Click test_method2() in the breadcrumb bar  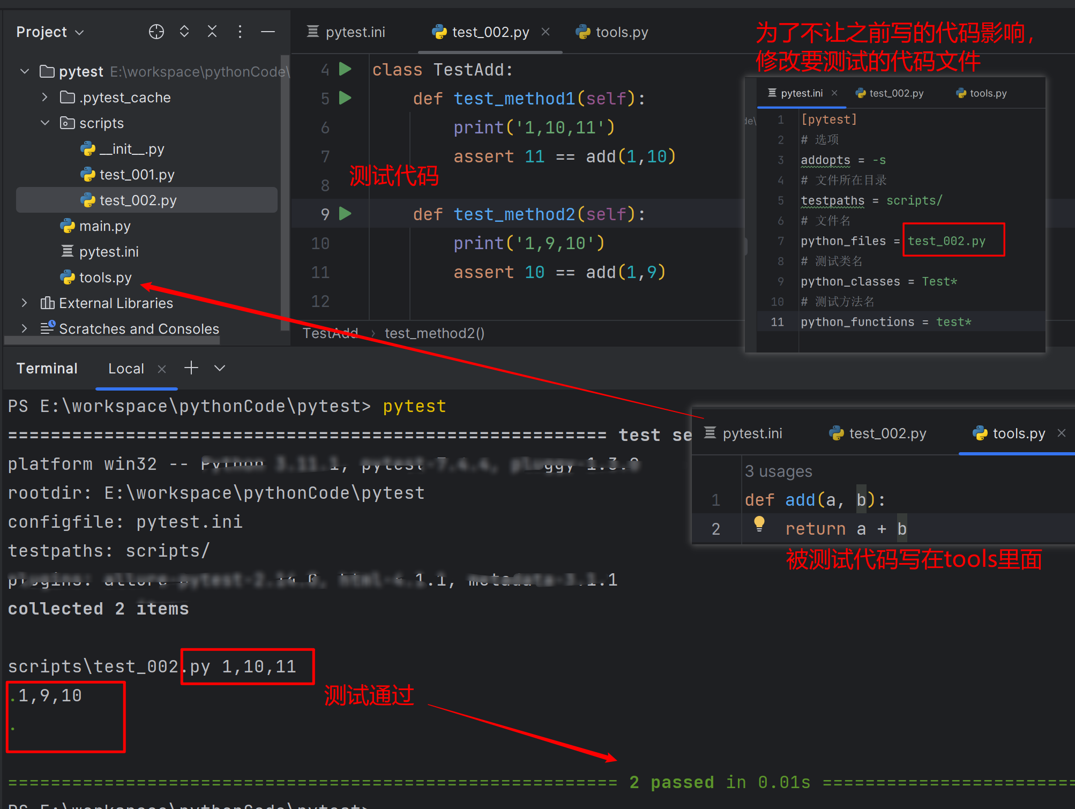434,333
